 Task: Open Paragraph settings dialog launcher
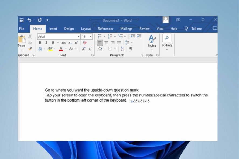[142, 55]
